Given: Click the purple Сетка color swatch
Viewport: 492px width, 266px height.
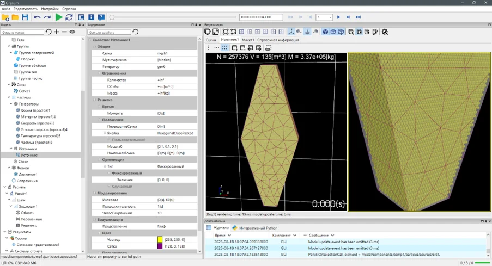Looking at the screenshot, I should click(160, 246).
